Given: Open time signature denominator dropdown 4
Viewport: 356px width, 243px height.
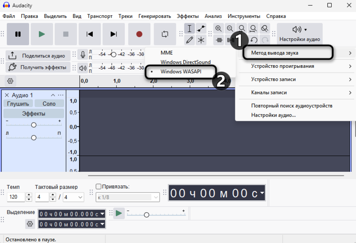Looking at the screenshot, I should click(74, 197).
